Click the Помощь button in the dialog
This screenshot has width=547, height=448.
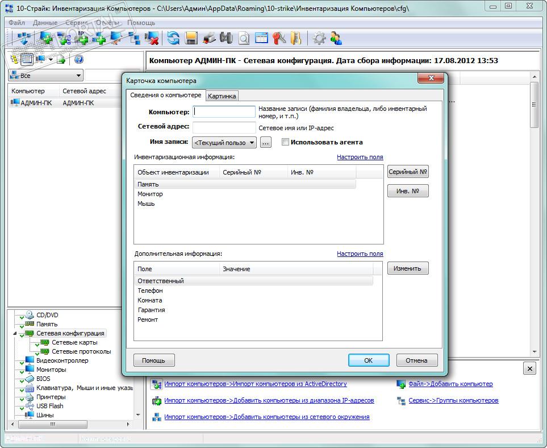tap(153, 360)
